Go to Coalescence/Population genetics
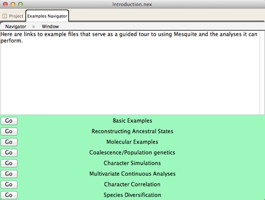This screenshot has width=265, height=200. pyautogui.click(x=9, y=152)
